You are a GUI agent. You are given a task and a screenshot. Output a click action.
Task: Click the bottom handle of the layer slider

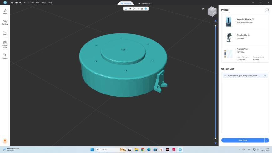point(215,138)
